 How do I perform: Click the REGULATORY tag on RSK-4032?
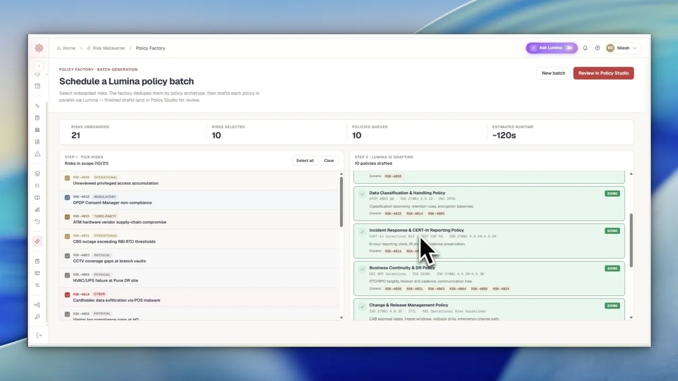click(105, 197)
